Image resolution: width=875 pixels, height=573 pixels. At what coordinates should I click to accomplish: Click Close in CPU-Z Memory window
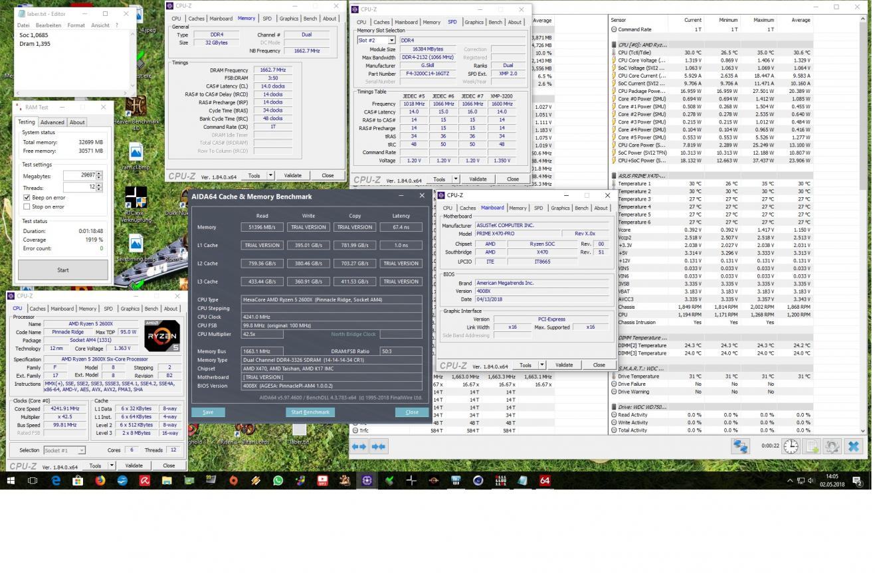(328, 175)
